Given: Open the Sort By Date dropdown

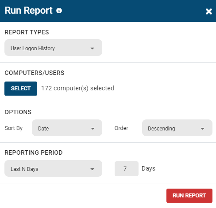Looking at the screenshot, I should pyautogui.click(x=67, y=128).
